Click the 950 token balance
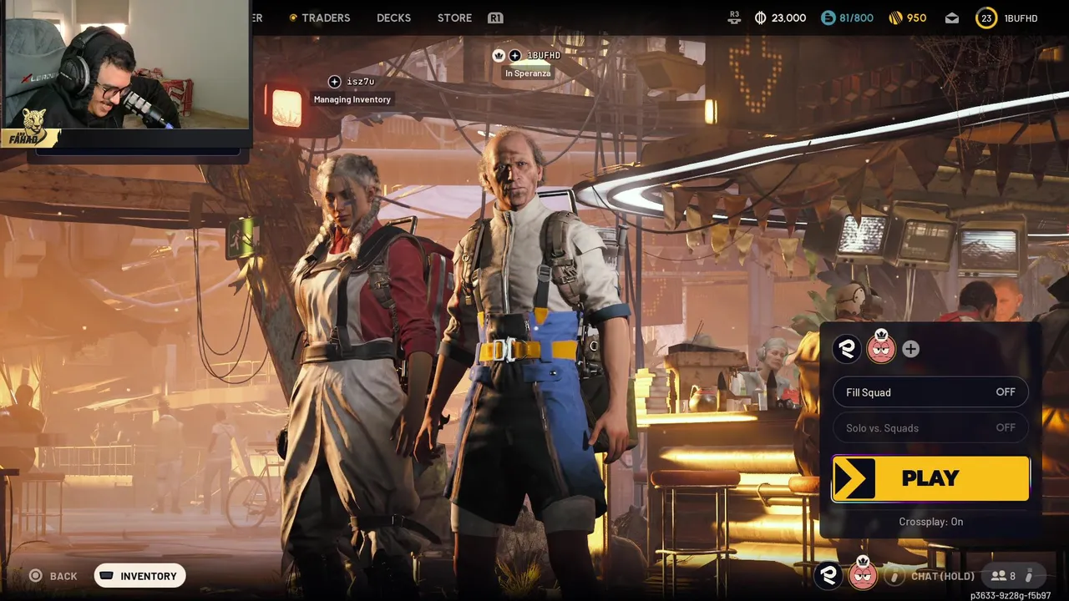Screen dimensions: 1069x601 [x=916, y=18]
